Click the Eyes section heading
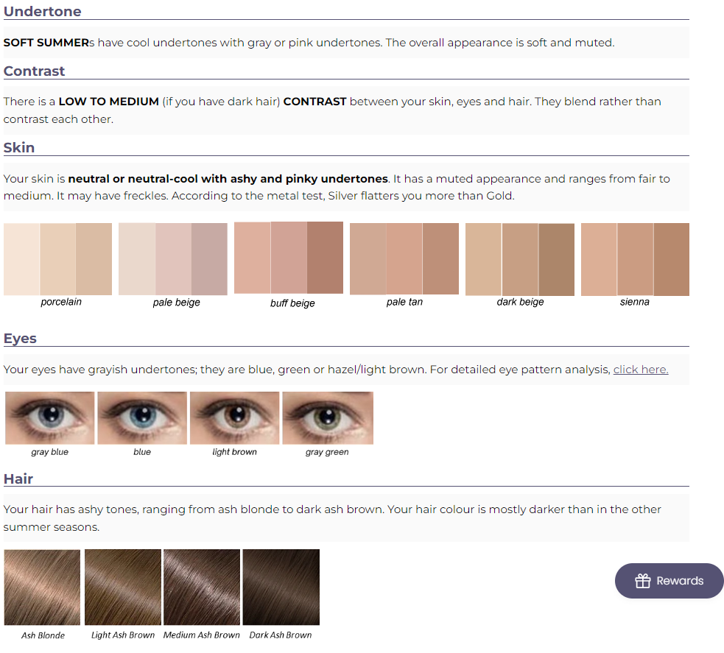Image resolution: width=724 pixels, height=653 pixels. pos(21,339)
